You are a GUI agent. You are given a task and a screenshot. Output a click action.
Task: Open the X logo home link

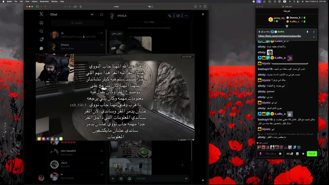click(41, 14)
